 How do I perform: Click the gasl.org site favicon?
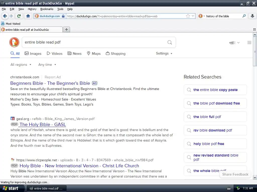(x=13, y=118)
